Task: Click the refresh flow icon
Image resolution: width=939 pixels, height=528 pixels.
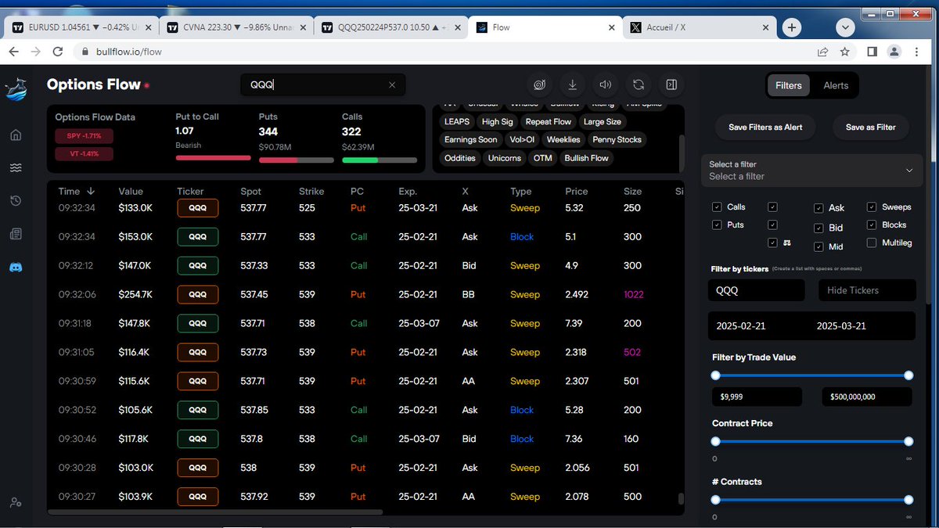Action: point(639,84)
